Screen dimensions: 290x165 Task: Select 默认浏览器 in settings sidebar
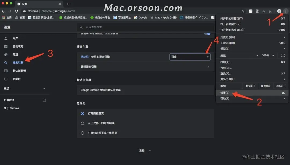coord(19,71)
